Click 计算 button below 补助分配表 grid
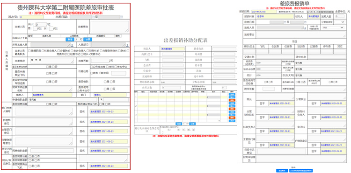The width and height of the screenshot is (351, 173). [x=192, y=124]
